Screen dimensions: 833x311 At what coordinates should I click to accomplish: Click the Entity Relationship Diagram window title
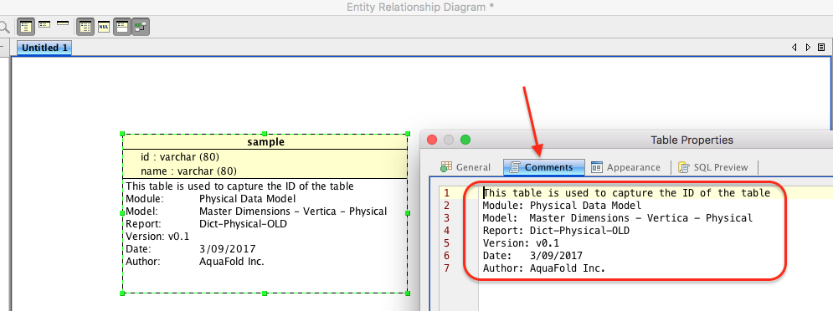click(x=420, y=8)
